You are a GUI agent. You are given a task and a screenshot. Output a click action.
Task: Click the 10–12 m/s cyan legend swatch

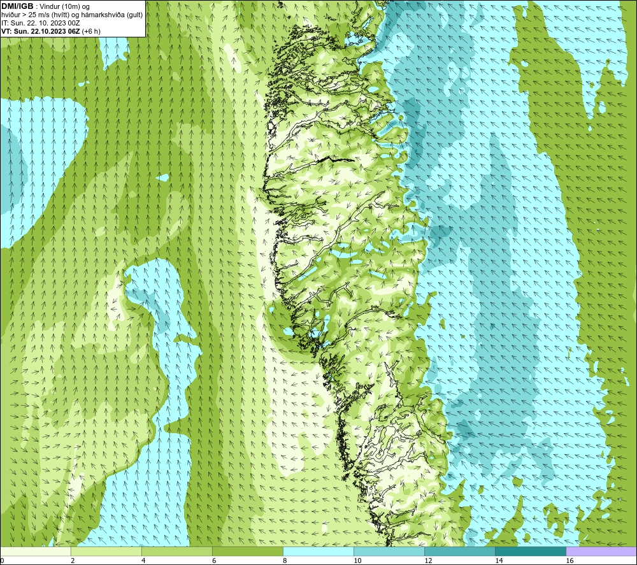point(389,551)
